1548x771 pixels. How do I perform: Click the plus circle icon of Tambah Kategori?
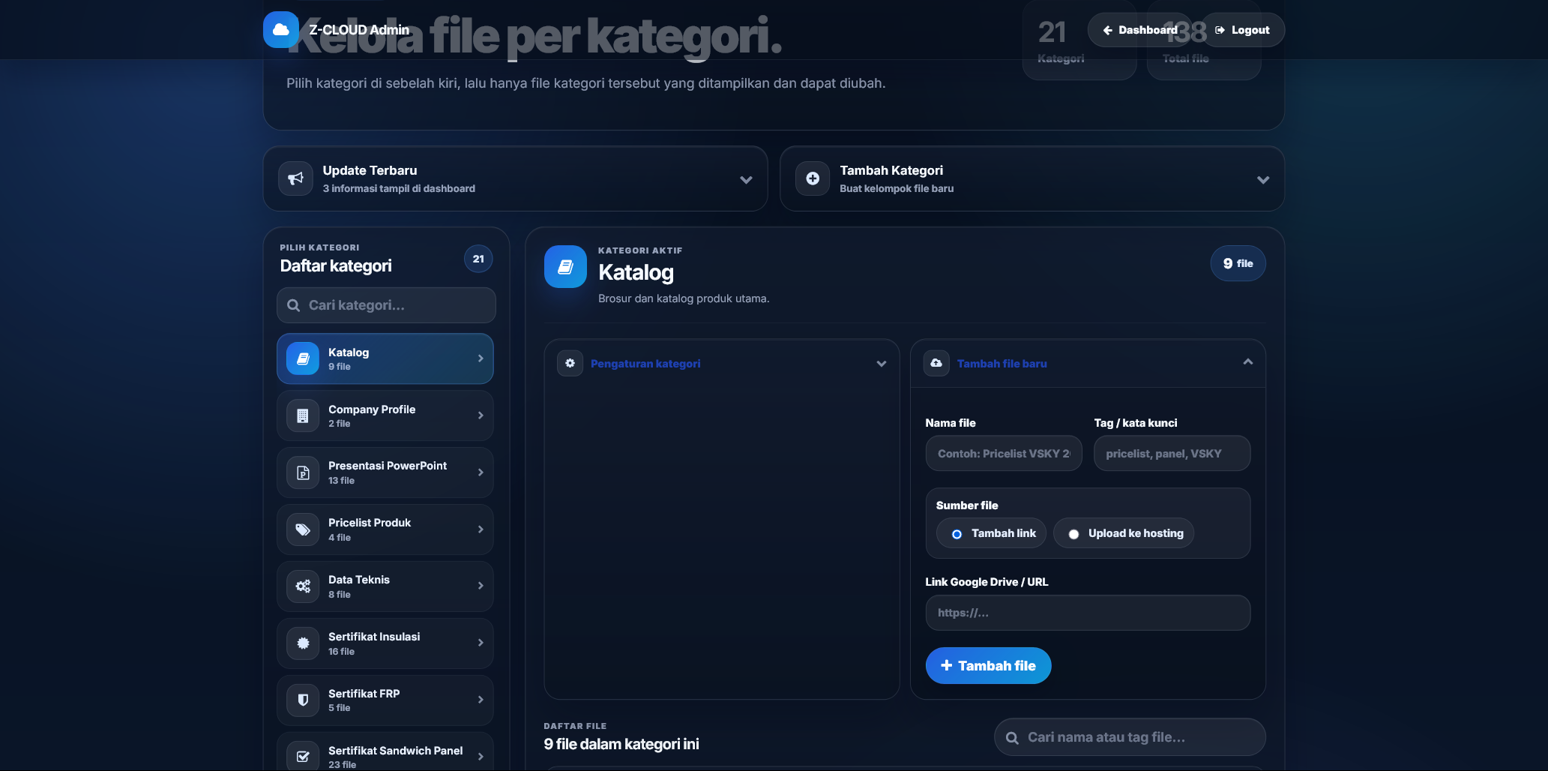[813, 178]
